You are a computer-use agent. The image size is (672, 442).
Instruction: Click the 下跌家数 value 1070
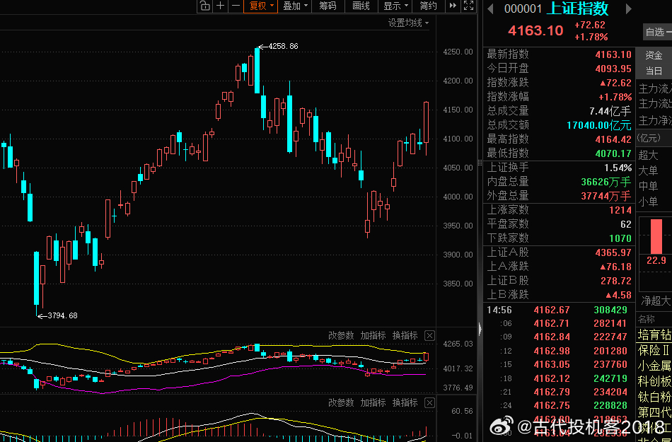click(x=620, y=238)
